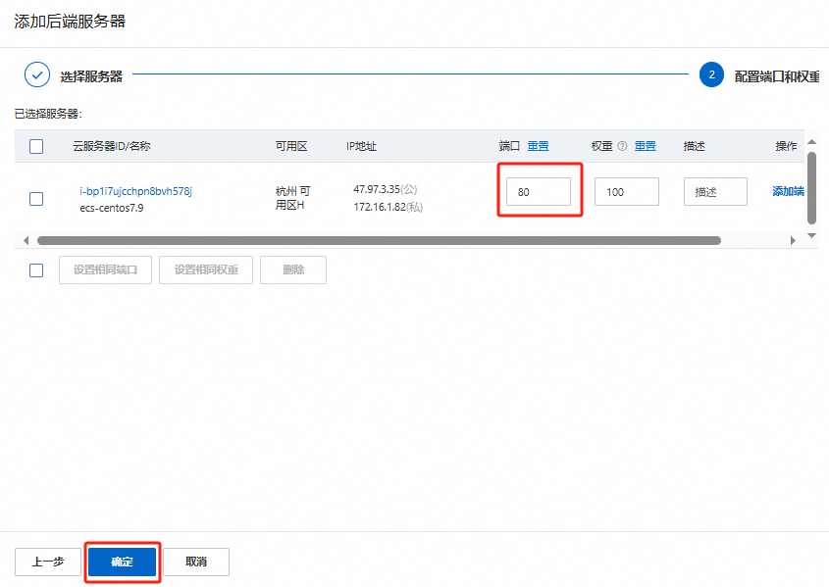
Task: Click the 取消 button
Action: click(196, 562)
